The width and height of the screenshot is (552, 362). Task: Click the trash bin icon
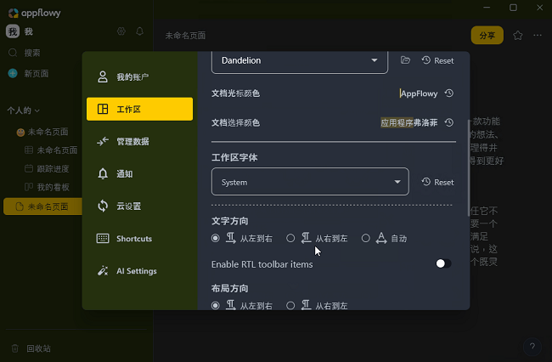(x=14, y=348)
